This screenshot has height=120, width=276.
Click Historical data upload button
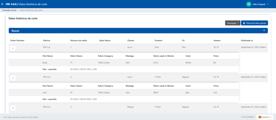coord(254,23)
